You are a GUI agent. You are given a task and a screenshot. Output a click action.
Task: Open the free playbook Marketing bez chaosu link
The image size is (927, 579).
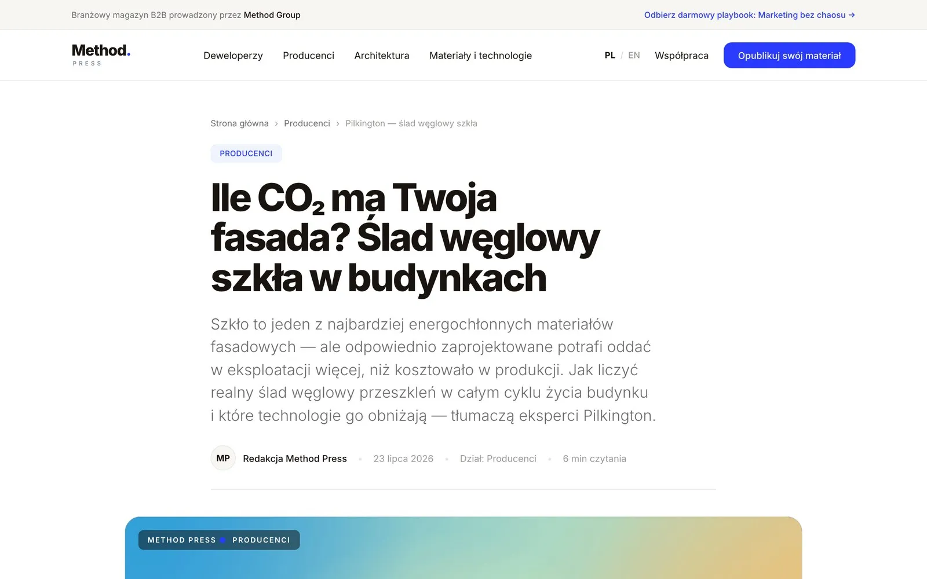click(749, 15)
